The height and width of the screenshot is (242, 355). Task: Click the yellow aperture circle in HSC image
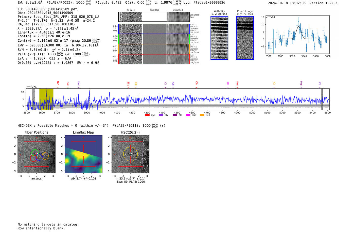pos(130,154)
